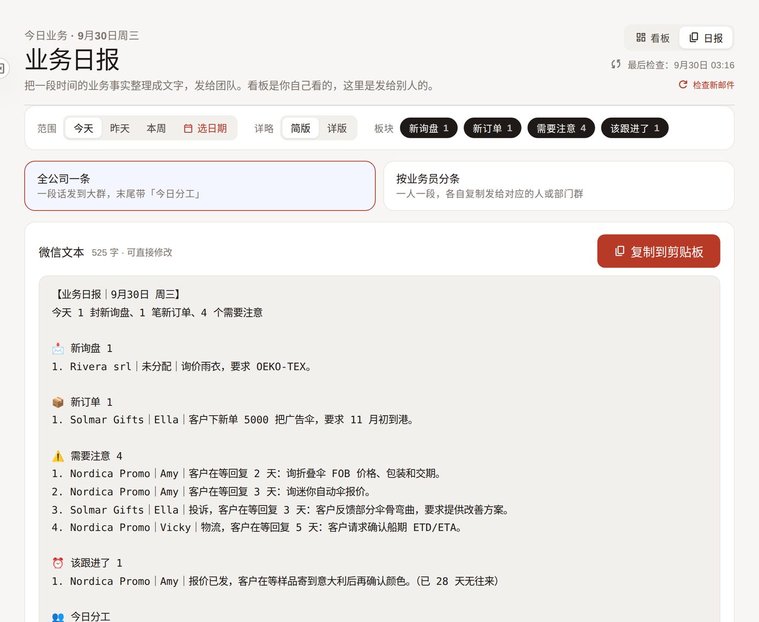Screen dimensions: 759x622
Task: Choose the 简版 detail level
Action: click(300, 128)
